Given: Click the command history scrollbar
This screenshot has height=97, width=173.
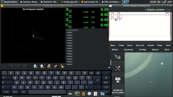Looking at the screenshot, I should (x=111, y=62).
